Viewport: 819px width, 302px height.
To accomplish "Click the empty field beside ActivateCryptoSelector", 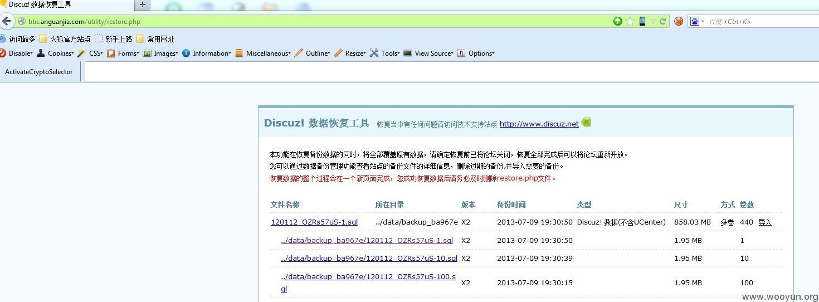I will point(451,72).
